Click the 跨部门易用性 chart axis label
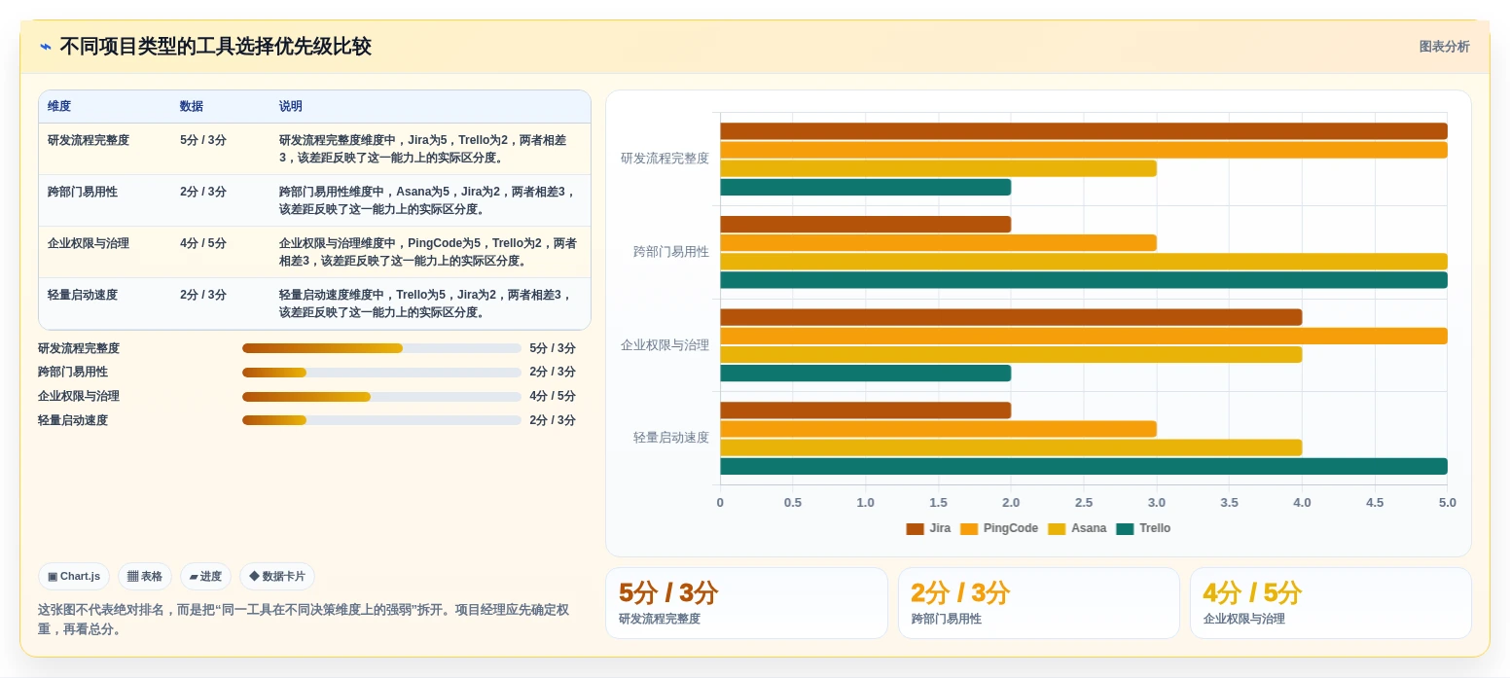Screen dimensions: 1510x678 point(671,252)
